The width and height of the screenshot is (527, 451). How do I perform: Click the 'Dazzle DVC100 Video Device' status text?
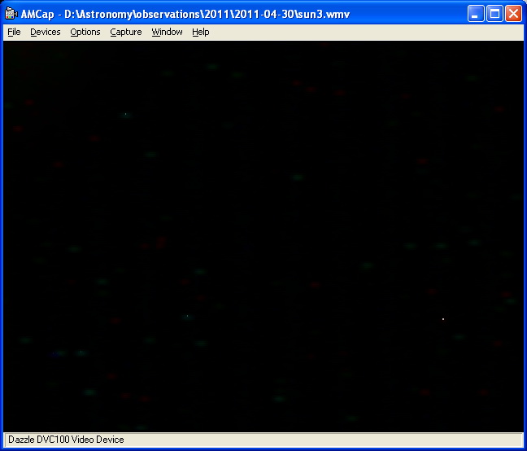point(66,440)
